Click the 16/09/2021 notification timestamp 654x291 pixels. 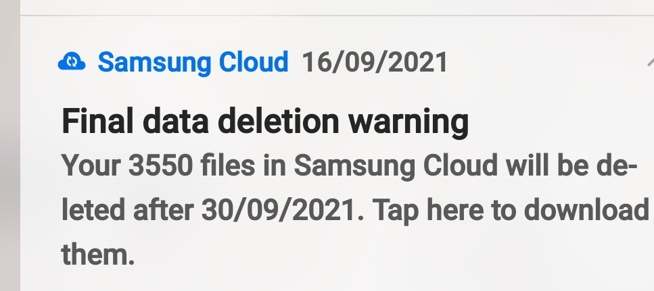374,63
